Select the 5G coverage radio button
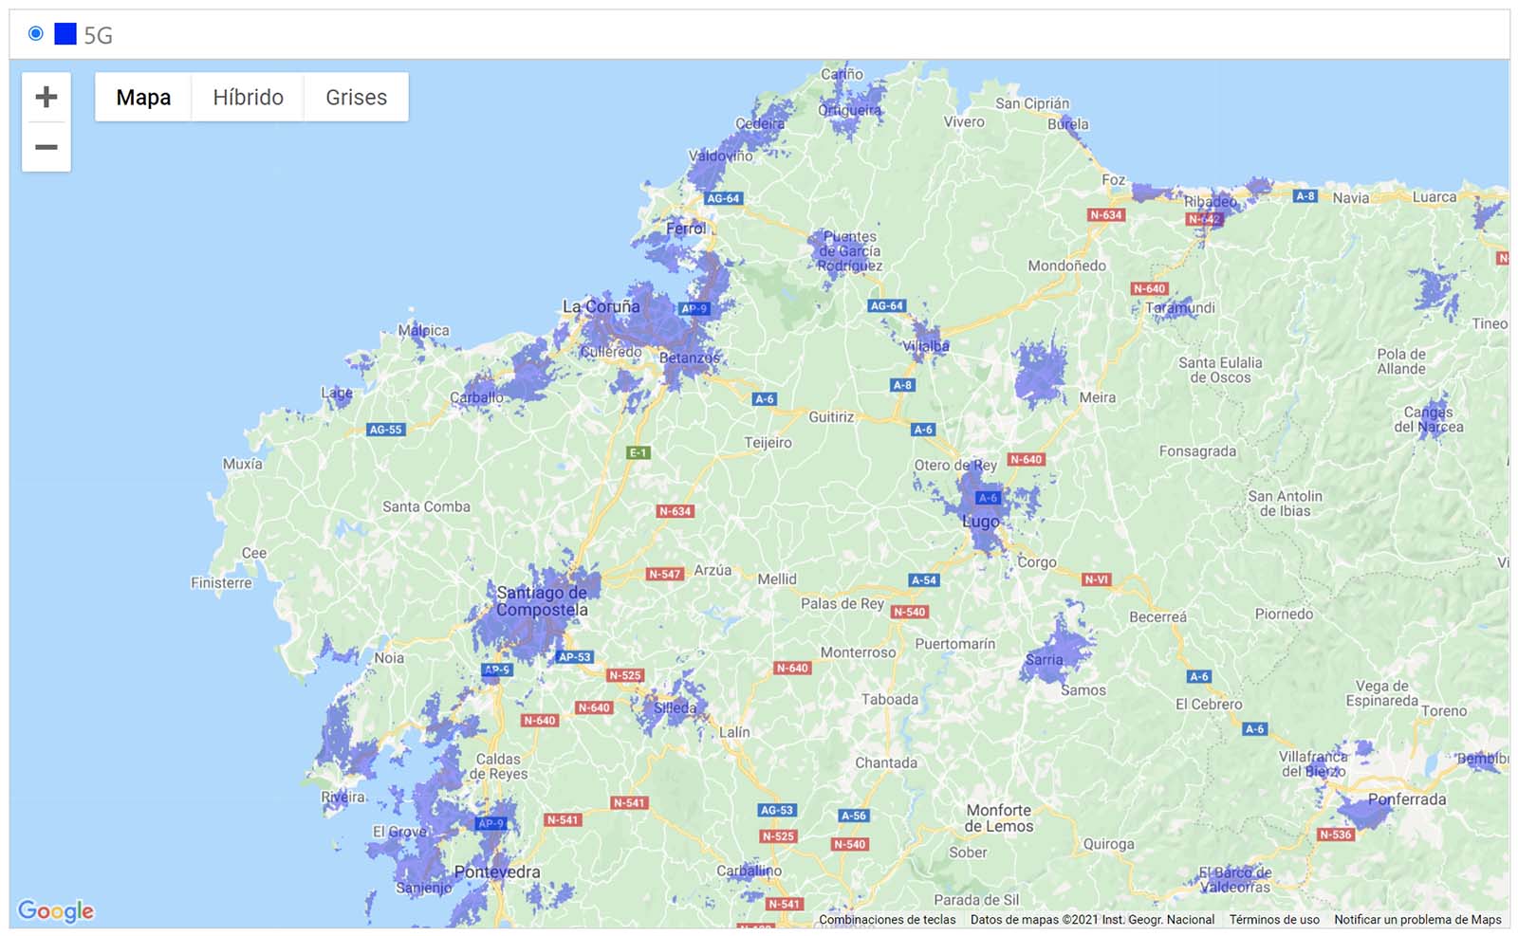1518x936 pixels. tap(36, 34)
